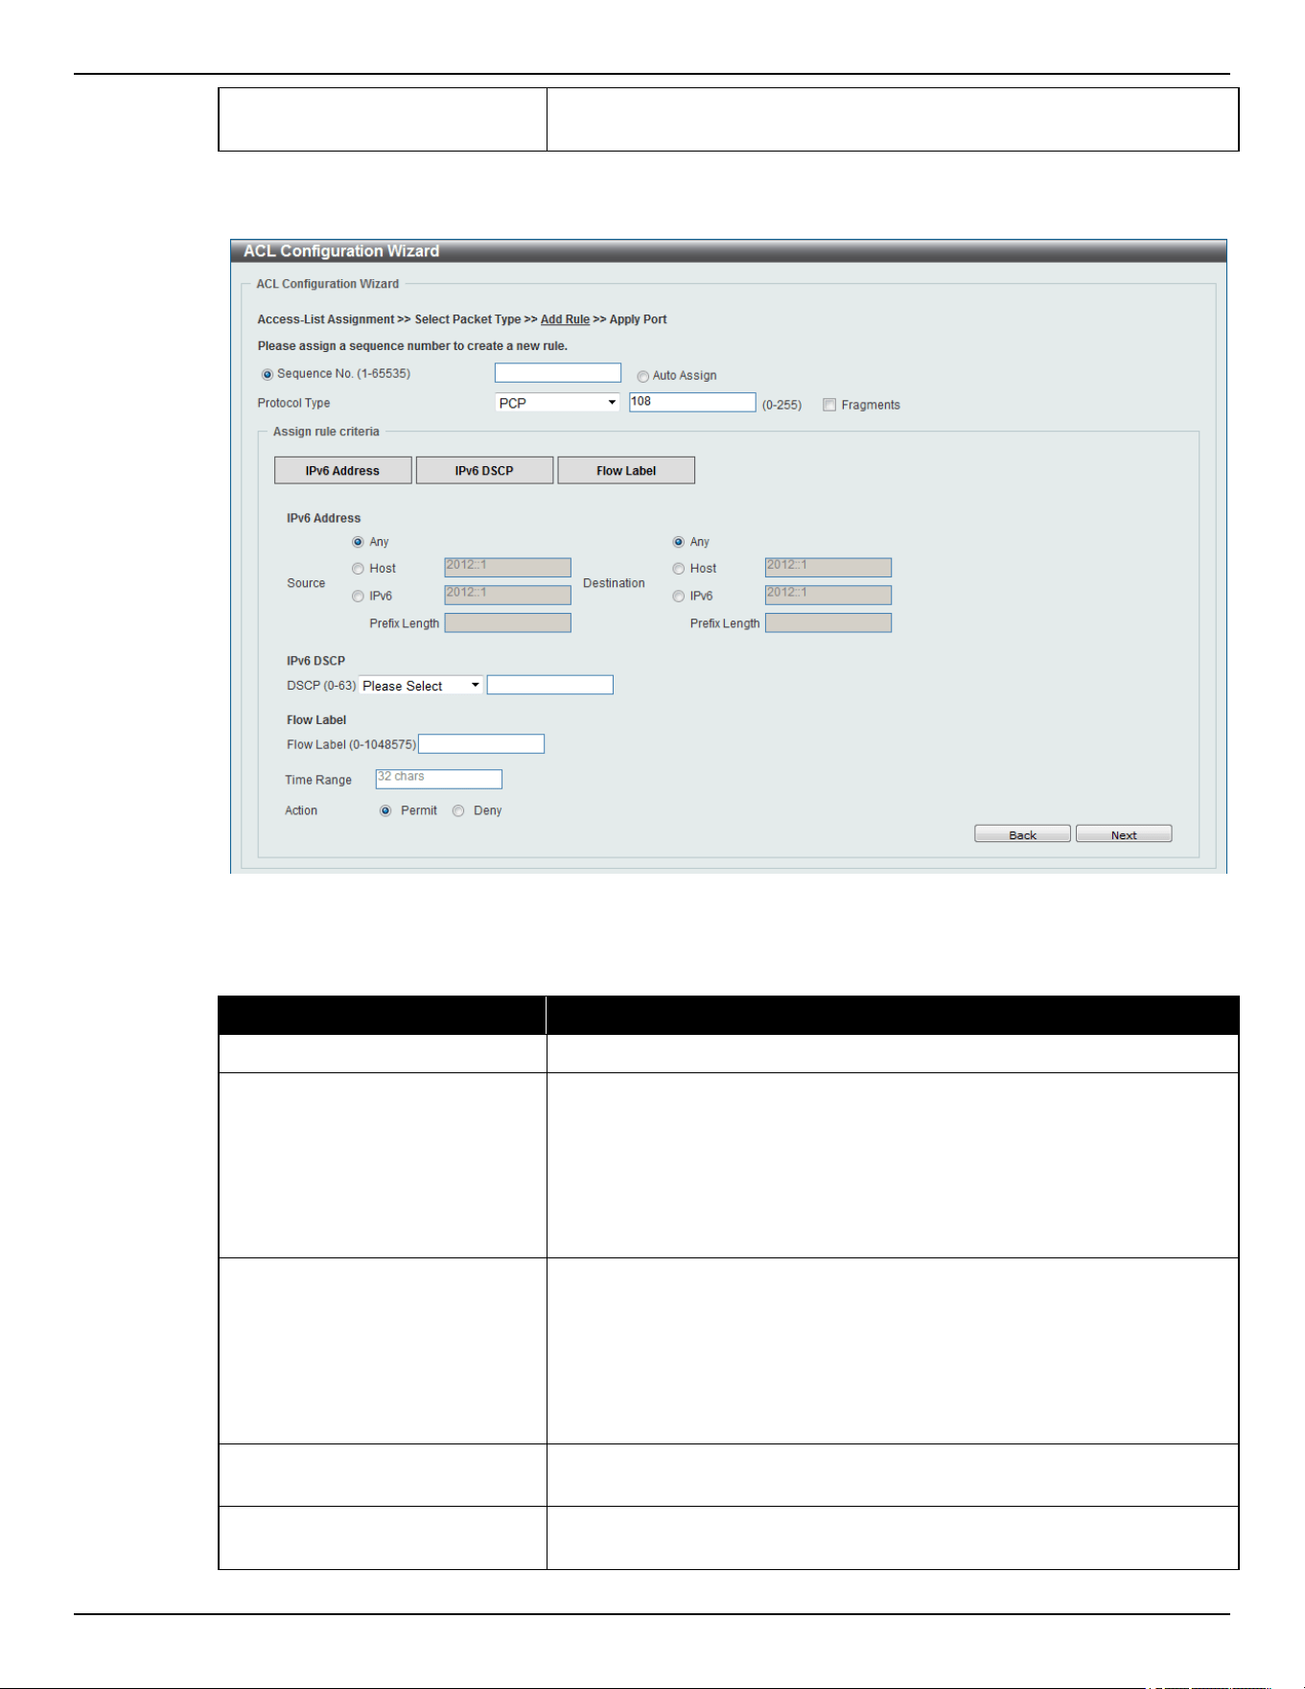Focus the Sequence No. input field
Screen dimensions: 1305x1689
pos(558,373)
